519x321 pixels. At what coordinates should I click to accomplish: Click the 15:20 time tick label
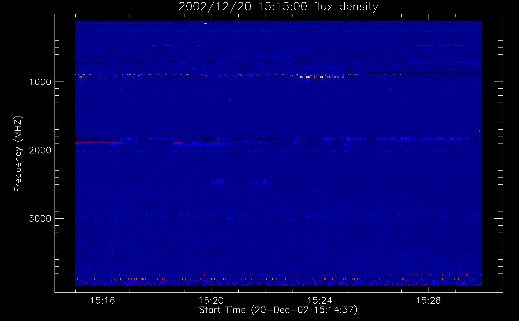pyautogui.click(x=211, y=301)
